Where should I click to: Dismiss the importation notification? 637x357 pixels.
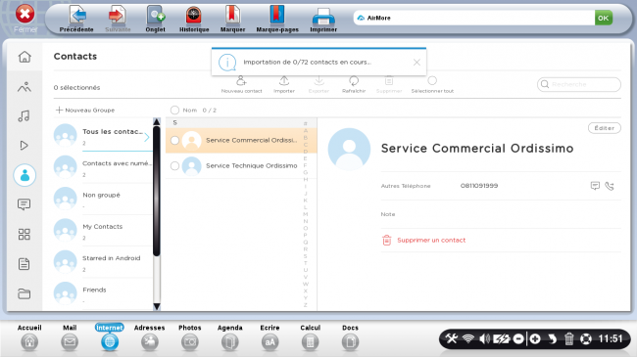[416, 62]
